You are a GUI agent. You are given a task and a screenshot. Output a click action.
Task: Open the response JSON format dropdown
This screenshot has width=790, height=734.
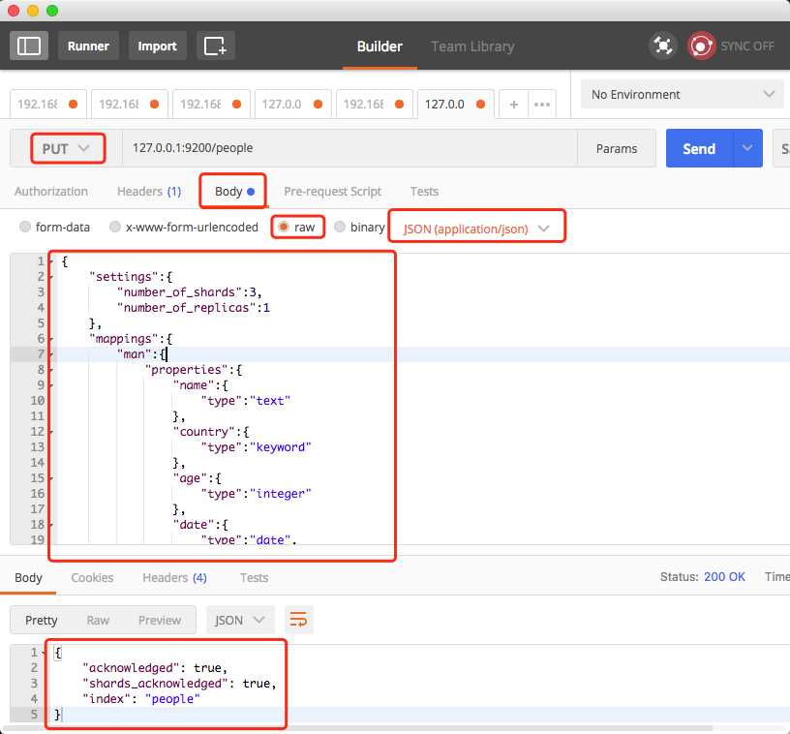point(240,620)
